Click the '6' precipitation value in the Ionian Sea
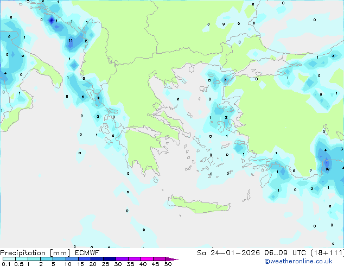This screenshot has width=344, height=266. click(82, 97)
